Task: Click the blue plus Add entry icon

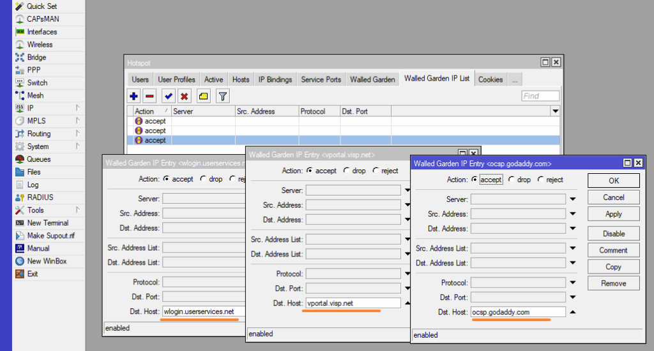Action: [x=133, y=96]
